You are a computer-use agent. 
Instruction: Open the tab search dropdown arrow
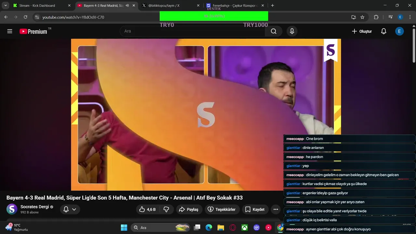coord(6,6)
